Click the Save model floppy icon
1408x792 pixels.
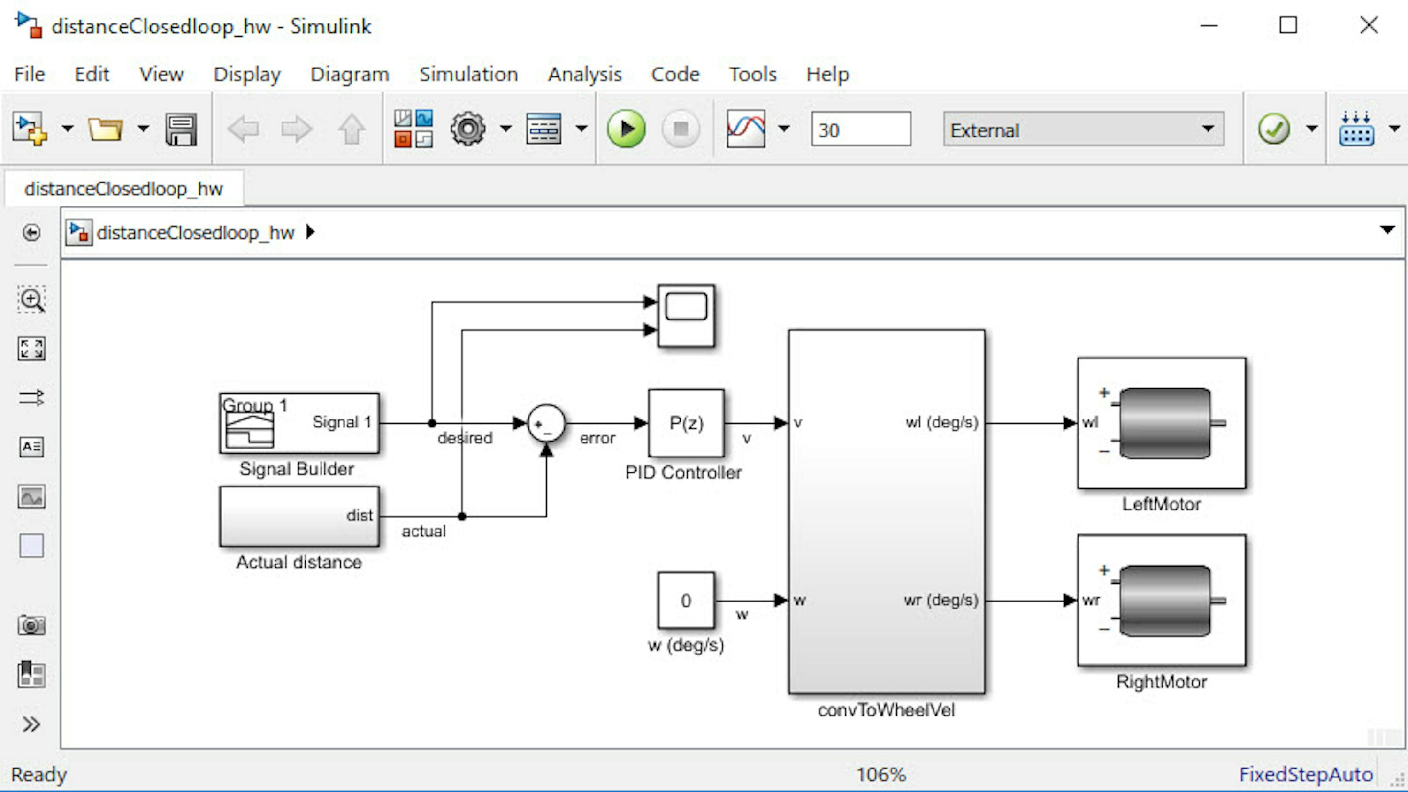(x=181, y=129)
